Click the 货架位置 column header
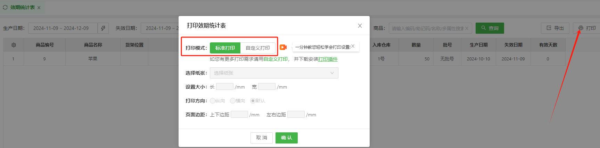 tap(134, 45)
